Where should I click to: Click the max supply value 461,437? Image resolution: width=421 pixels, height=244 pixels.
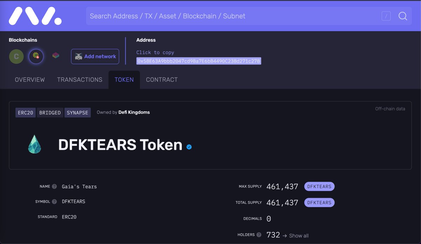[282, 187]
